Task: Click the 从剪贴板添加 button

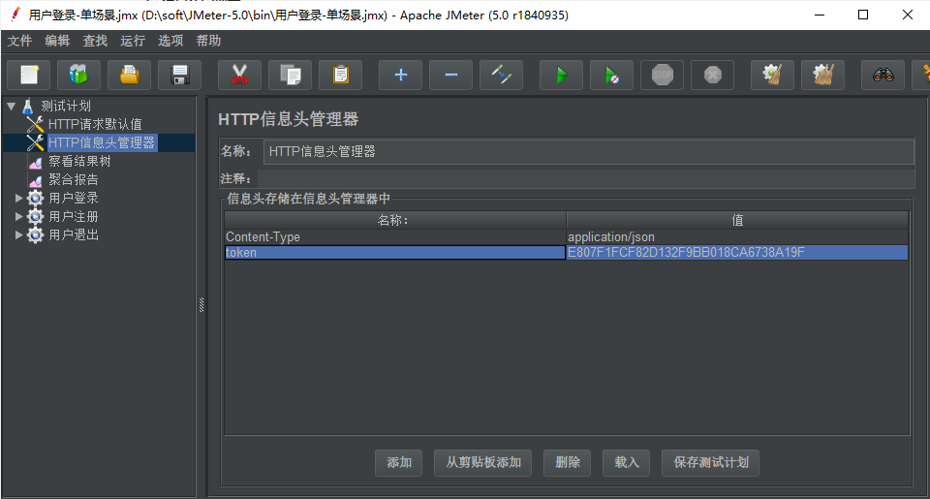Action: click(x=482, y=463)
